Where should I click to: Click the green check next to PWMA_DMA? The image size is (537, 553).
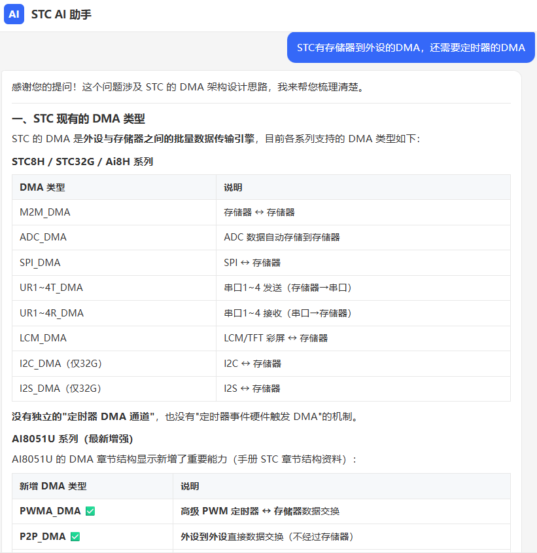tap(90, 511)
